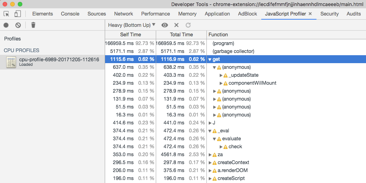This screenshot has height=183, width=366.
Task: Expand the (anonymous) row at 278.9 ms
Action: point(214,91)
